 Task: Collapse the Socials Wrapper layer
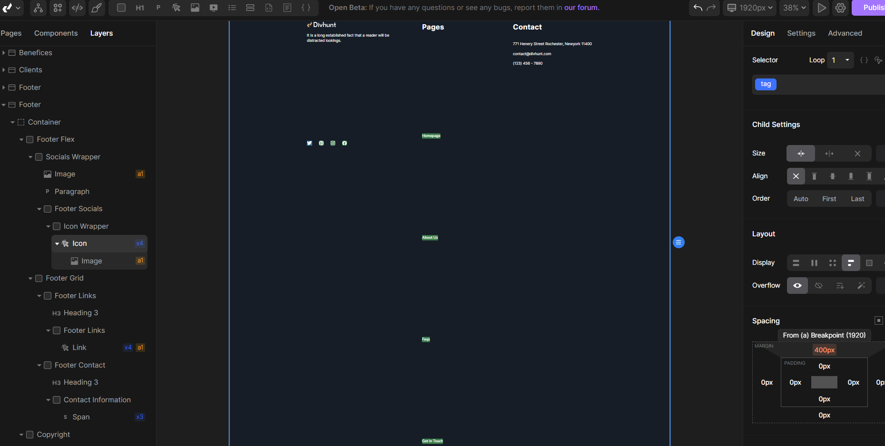coord(30,157)
